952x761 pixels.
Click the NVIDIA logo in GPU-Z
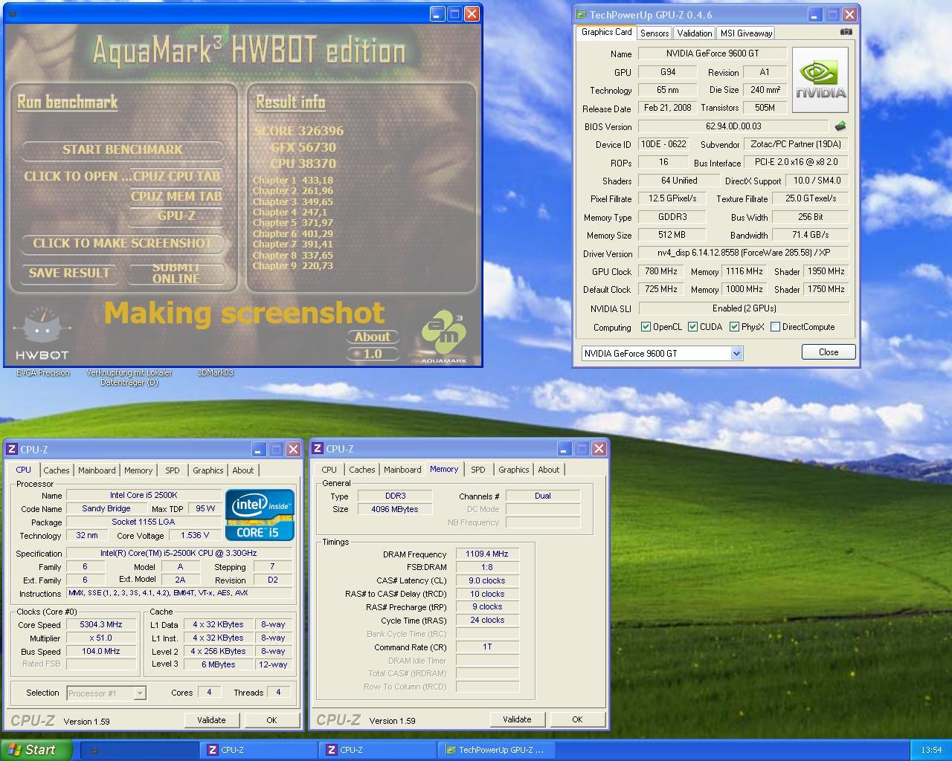[820, 80]
